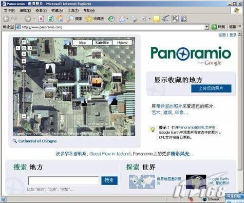Viewport: 244px width, 203px height.
Task: Click the Internet zone globe in status bar
Action: pyautogui.click(x=204, y=199)
